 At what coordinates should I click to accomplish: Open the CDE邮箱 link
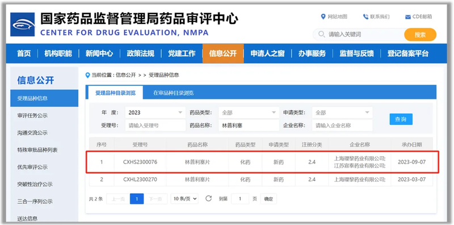coord(422,16)
